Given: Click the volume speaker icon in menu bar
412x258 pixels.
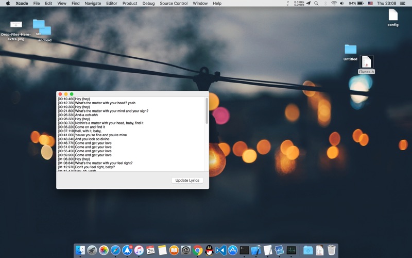Looking at the screenshot, I should (342, 4).
